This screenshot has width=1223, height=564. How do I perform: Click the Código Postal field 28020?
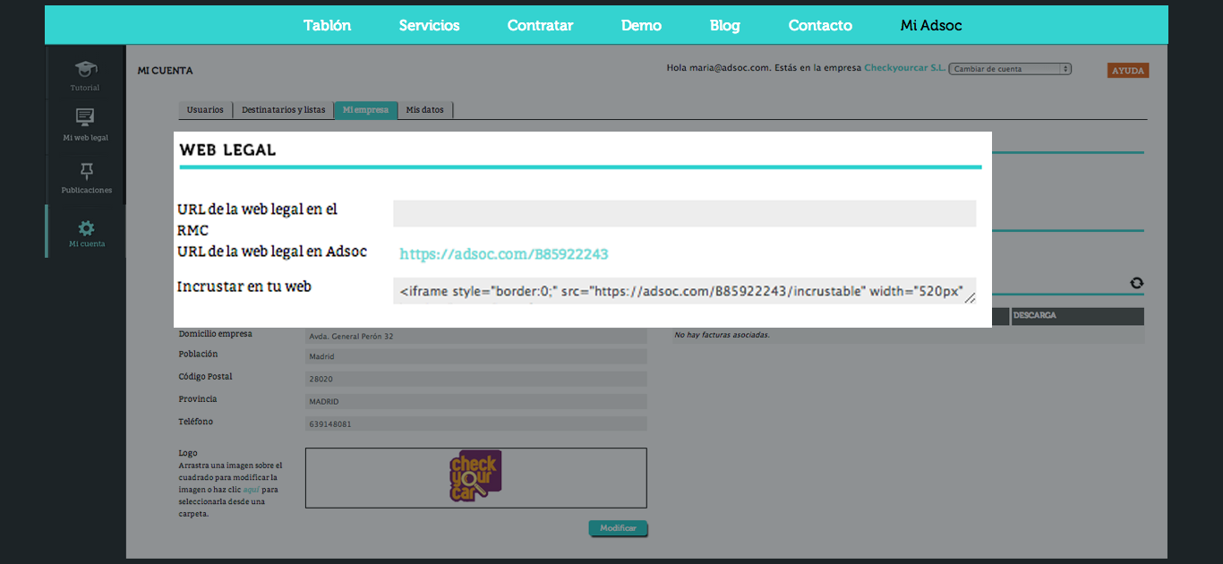pos(475,379)
